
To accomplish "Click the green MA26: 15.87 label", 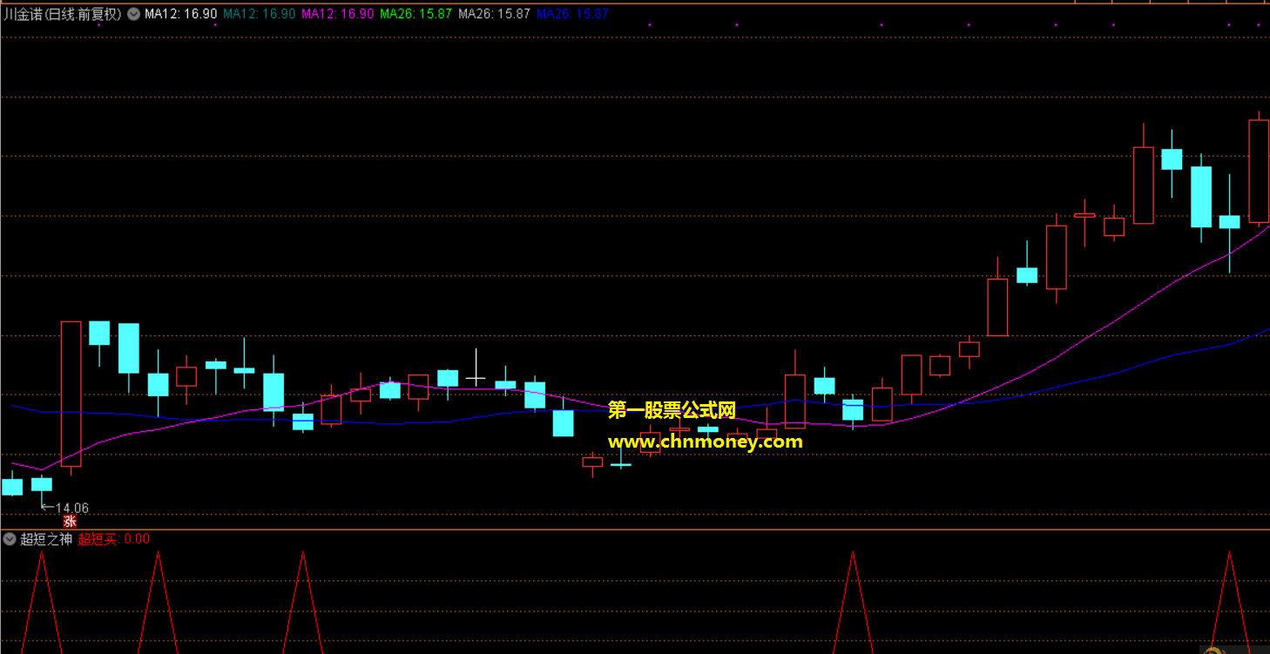I will (415, 14).
